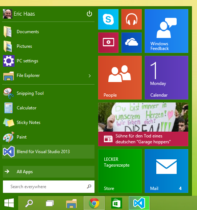
Task: Open Task View on the taskbar
Action: tap(50, 203)
